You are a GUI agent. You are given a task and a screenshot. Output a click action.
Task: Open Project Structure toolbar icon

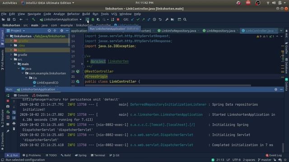[x=172, y=19]
